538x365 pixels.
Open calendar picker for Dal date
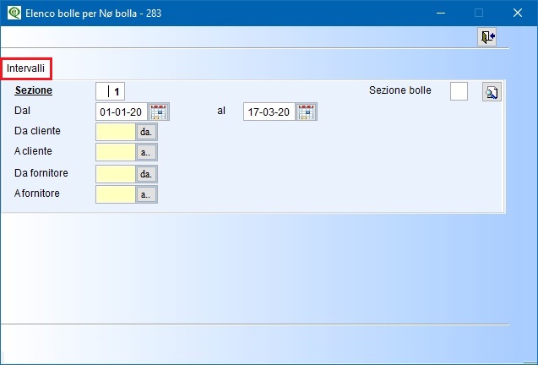tap(159, 112)
